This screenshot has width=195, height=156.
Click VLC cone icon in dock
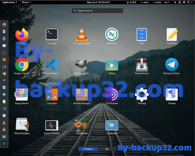4,123
